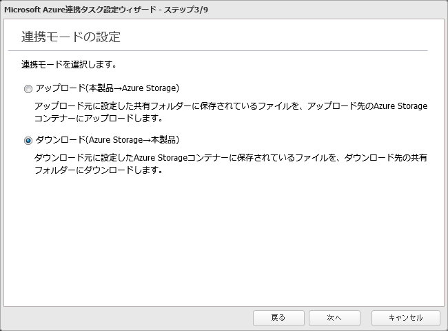The width and height of the screenshot is (448, 331).
Task: Select the ダウンロード radio button
Action: [x=28, y=141]
